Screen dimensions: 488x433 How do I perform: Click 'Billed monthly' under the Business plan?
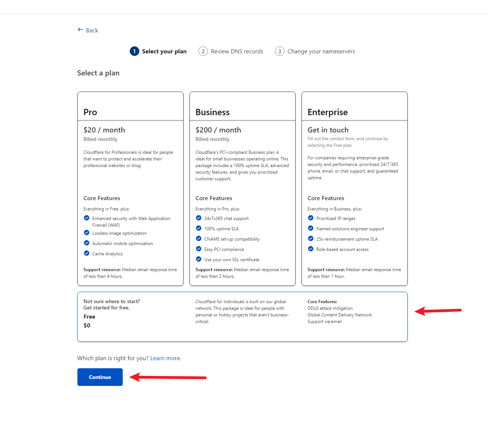tap(212, 139)
